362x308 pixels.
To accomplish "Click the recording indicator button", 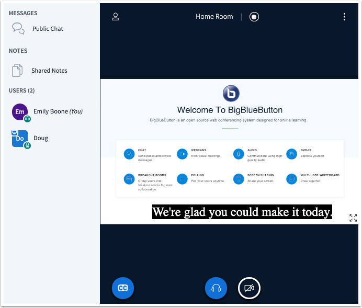I will point(254,17).
